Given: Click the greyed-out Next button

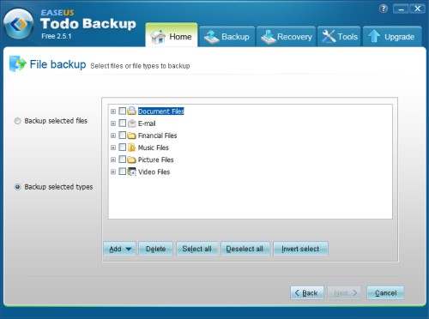Looking at the screenshot, I should tap(344, 292).
